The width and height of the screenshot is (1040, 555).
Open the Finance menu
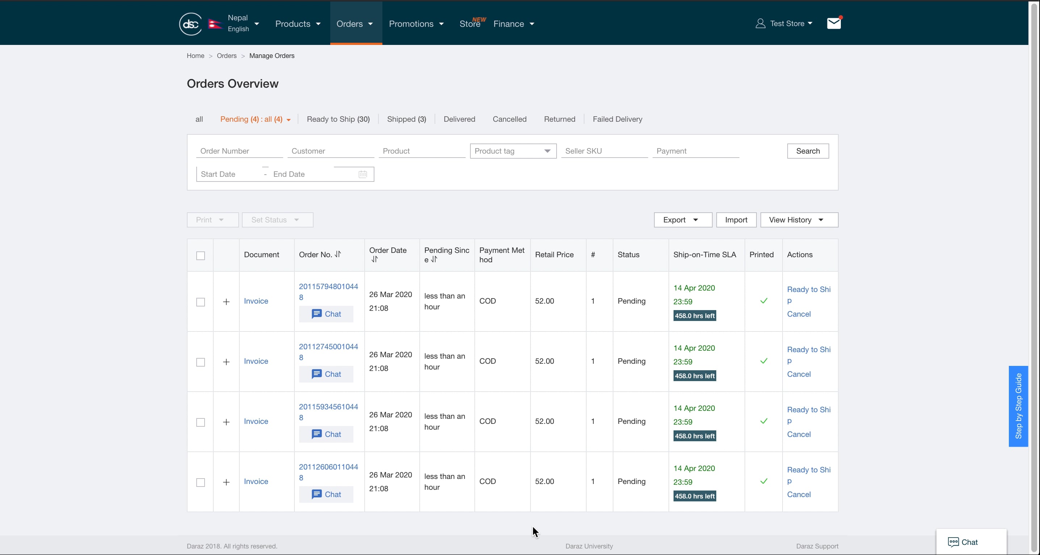513,24
